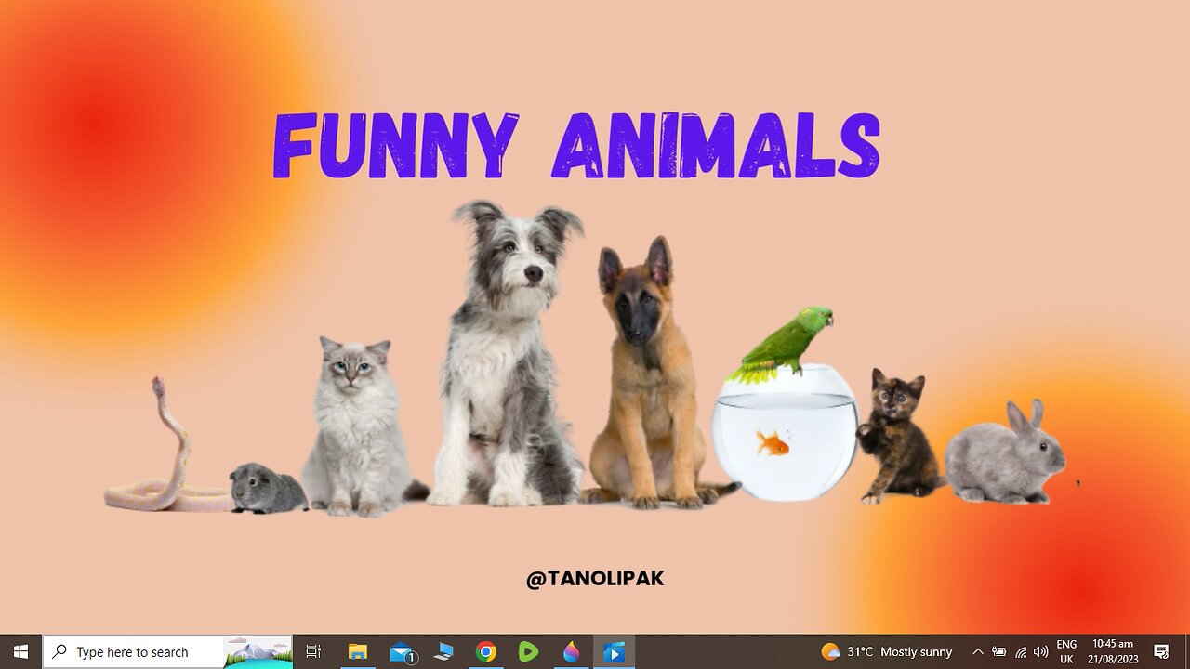Launch File Explorer from the taskbar
1190x669 pixels.
coord(358,652)
